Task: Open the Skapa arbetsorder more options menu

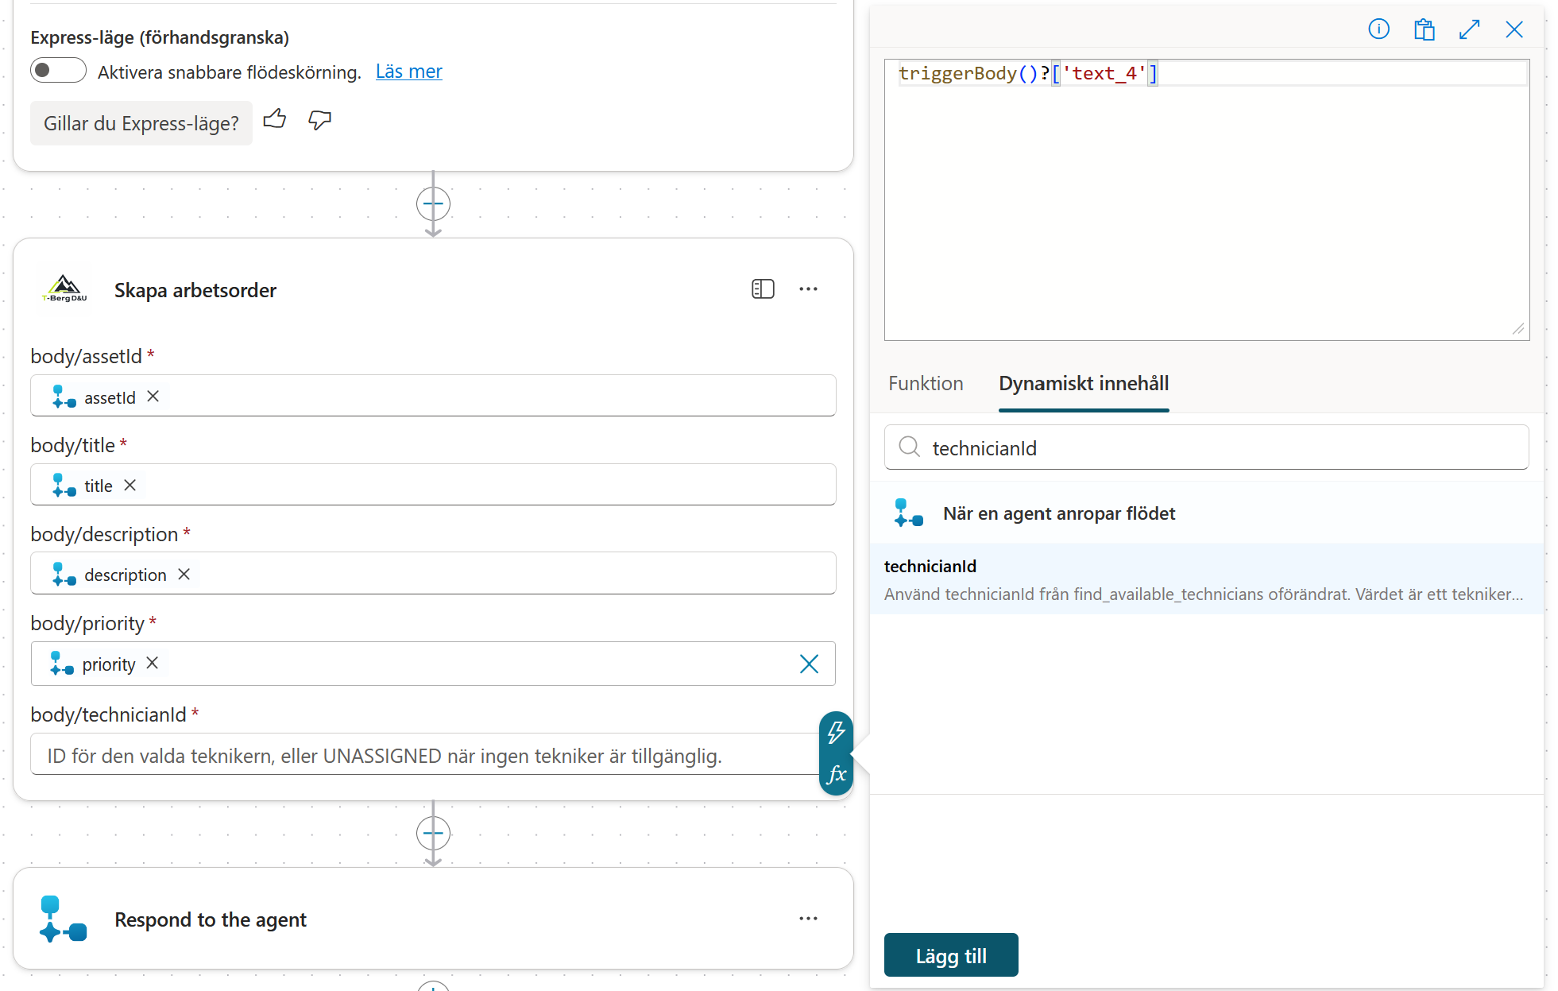Action: pyautogui.click(x=808, y=289)
